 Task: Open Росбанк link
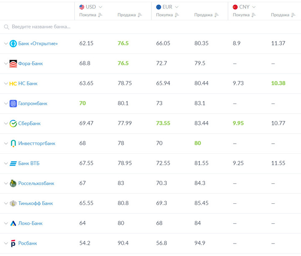(x=28, y=243)
